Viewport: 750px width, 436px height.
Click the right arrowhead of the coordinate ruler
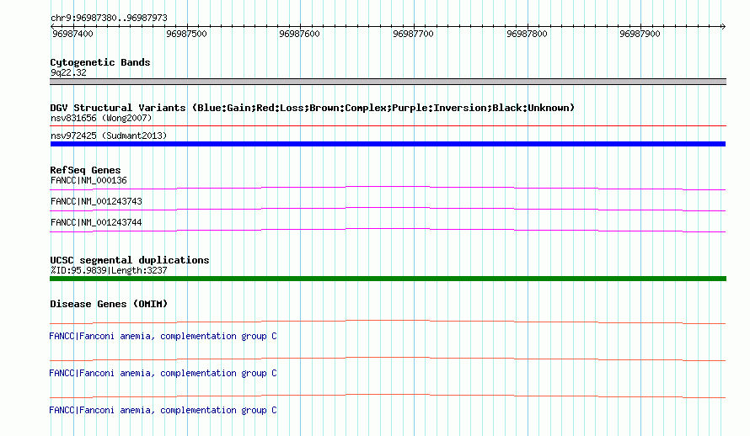coord(723,27)
